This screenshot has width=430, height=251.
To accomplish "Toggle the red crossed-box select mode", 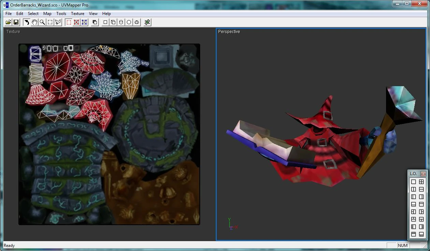I will pyautogui.click(x=76, y=22).
